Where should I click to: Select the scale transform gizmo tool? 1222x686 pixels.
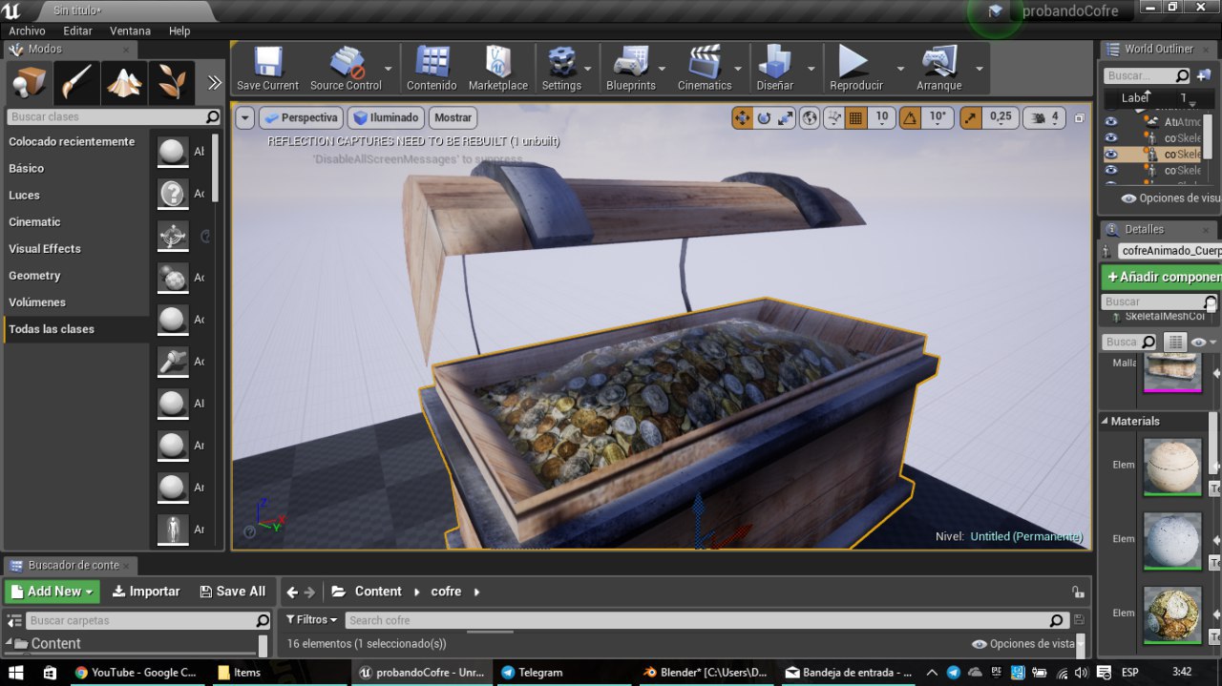tap(786, 117)
